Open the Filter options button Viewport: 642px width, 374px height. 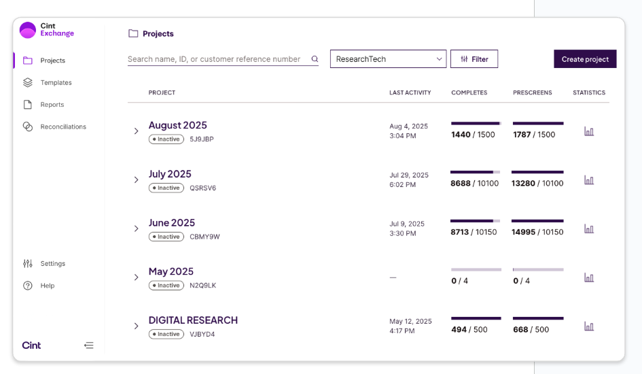click(x=474, y=59)
